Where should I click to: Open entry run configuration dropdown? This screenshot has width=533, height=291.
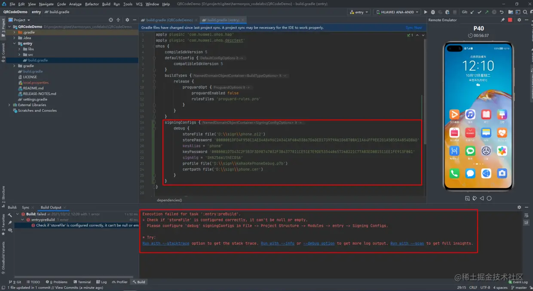pyautogui.click(x=359, y=12)
